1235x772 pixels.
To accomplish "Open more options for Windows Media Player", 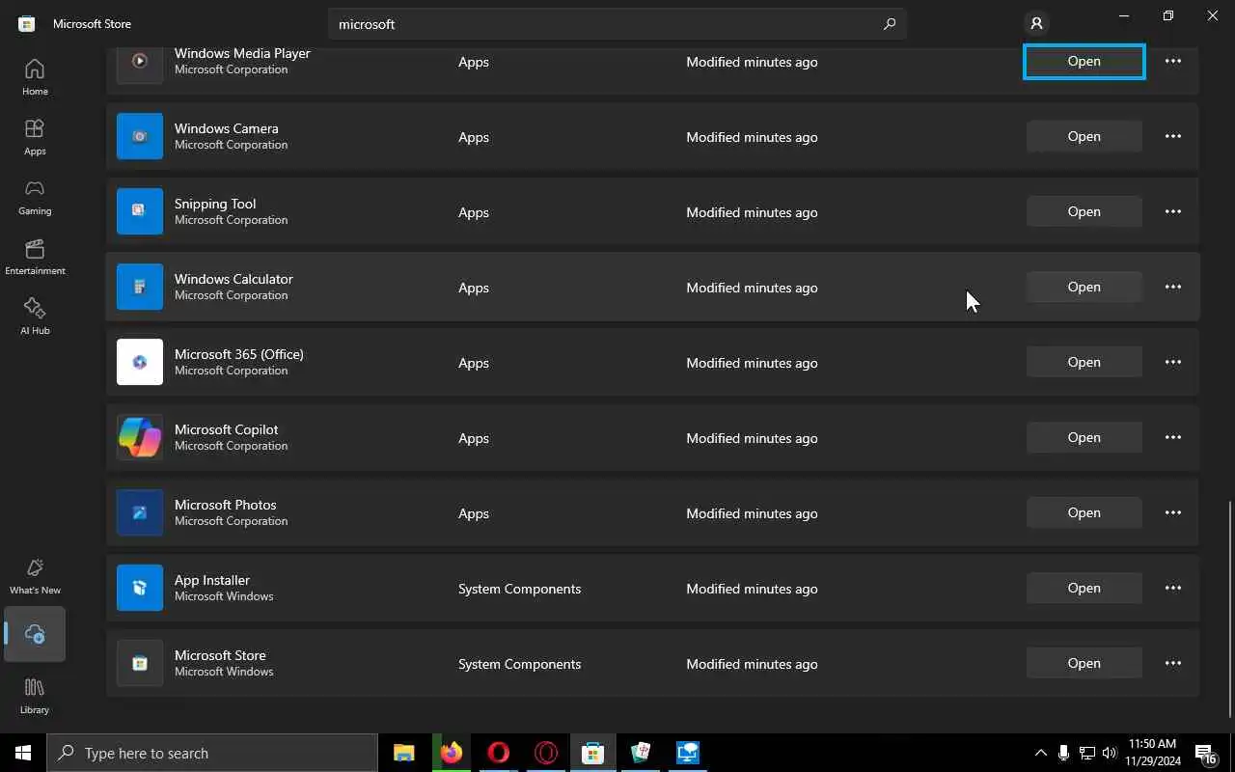I will click(1173, 61).
